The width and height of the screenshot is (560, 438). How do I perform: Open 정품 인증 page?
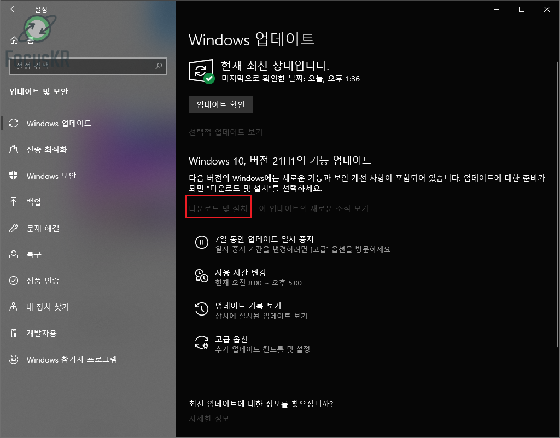(x=43, y=281)
